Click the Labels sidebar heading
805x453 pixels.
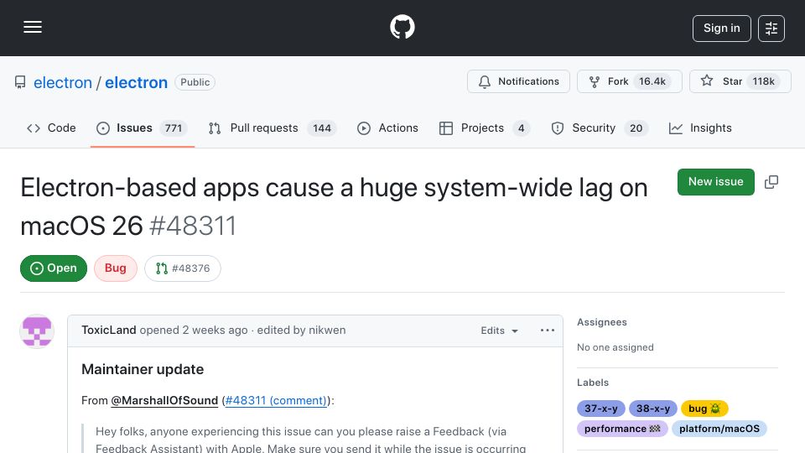coord(593,383)
